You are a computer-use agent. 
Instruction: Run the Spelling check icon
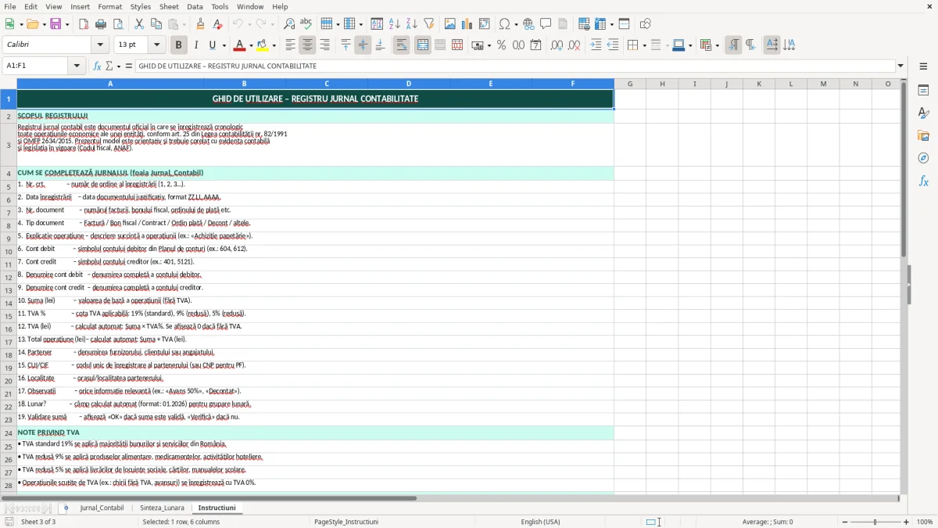click(306, 24)
